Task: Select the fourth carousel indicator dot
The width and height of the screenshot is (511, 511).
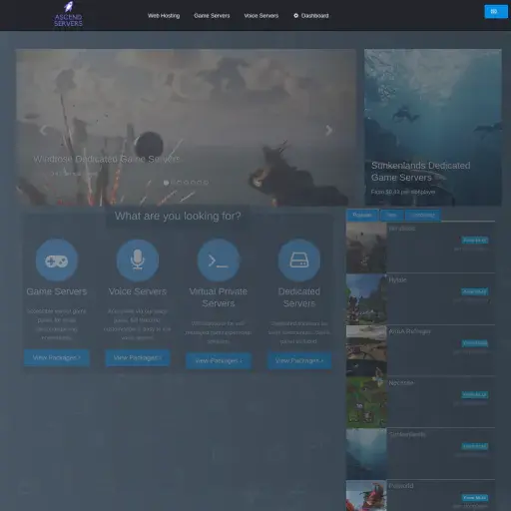Action: 186,183
